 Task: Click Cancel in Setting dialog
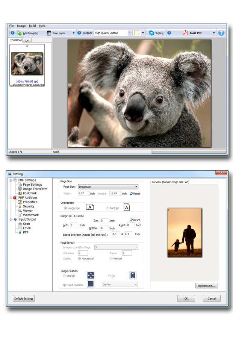(212, 299)
